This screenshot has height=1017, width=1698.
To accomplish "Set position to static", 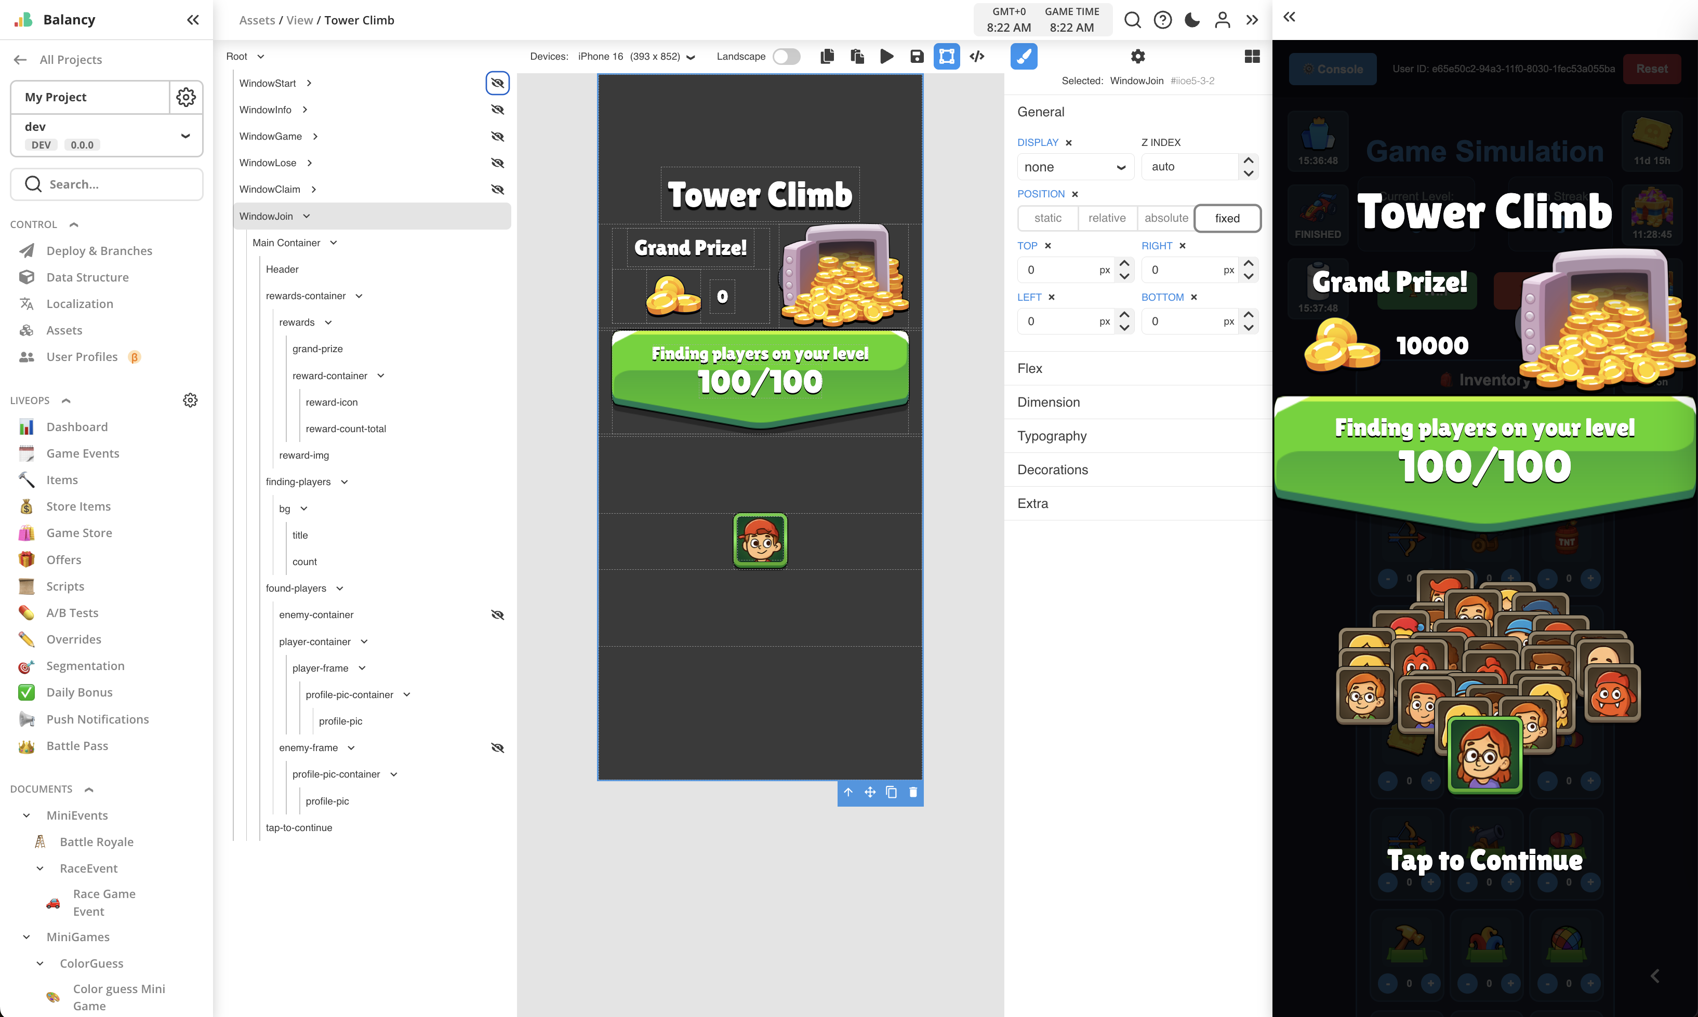I will [x=1048, y=218].
